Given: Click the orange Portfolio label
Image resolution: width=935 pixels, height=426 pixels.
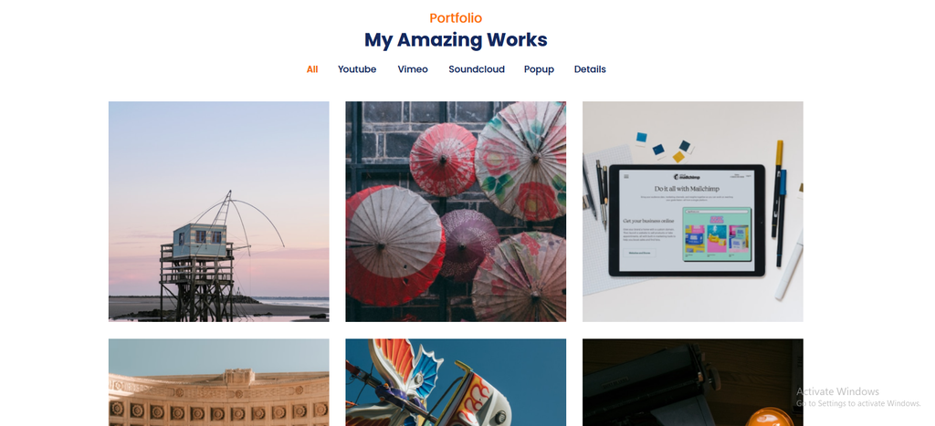Looking at the screenshot, I should 456,18.
